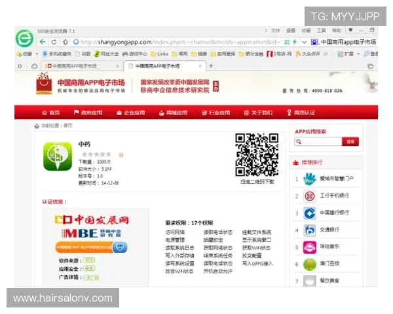Click the 360 browser green logo
The height and width of the screenshot is (314, 393).
coord(24,39)
